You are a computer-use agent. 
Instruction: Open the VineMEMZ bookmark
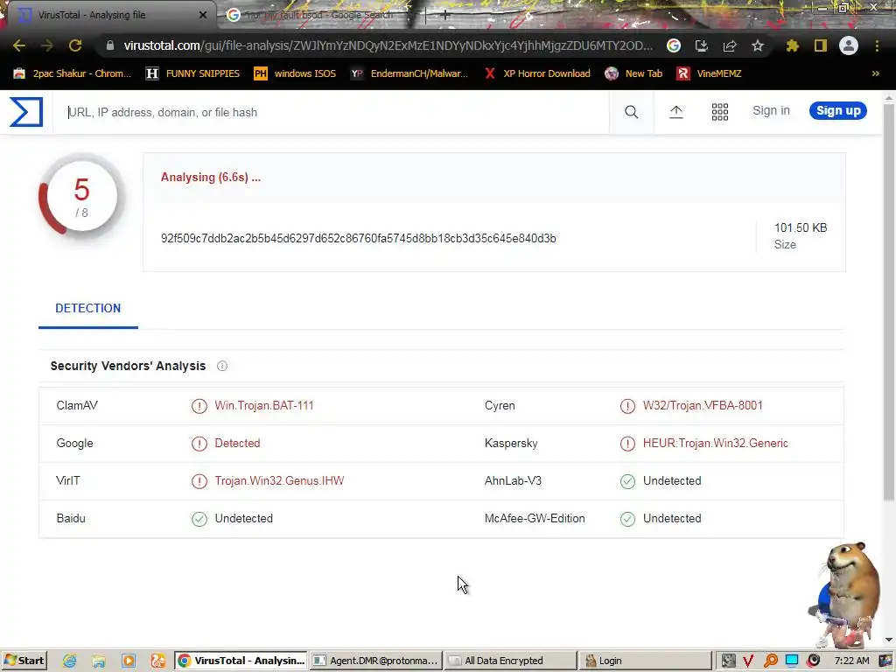tap(709, 73)
